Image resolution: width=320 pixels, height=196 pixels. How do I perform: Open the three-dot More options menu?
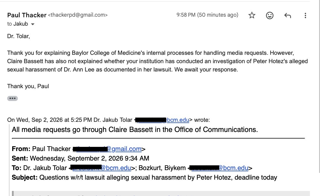[305, 15]
